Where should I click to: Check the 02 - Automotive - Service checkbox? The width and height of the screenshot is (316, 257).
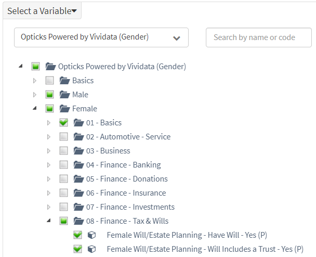64,137
